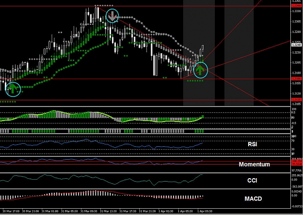Select the RSI indicator label
The image size is (303, 215).
253,144
